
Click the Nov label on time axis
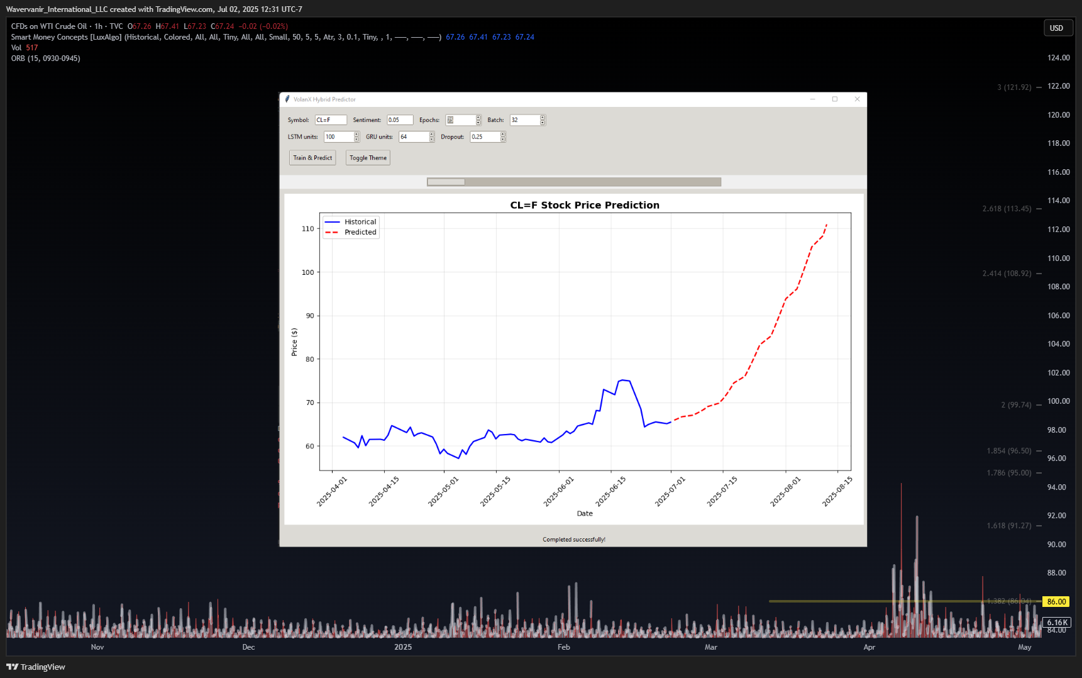pyautogui.click(x=97, y=647)
